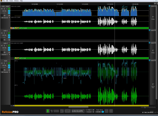Solo track 3 with its S button
Viewport: 158px width, 116px height.
click(4, 46)
